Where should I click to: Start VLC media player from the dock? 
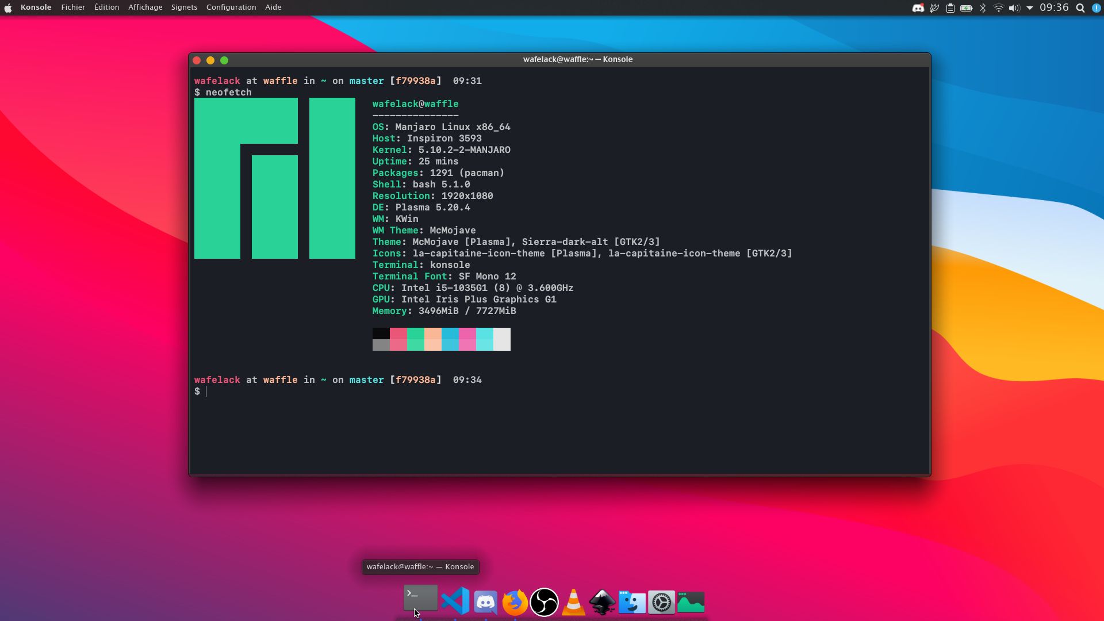[x=573, y=602]
